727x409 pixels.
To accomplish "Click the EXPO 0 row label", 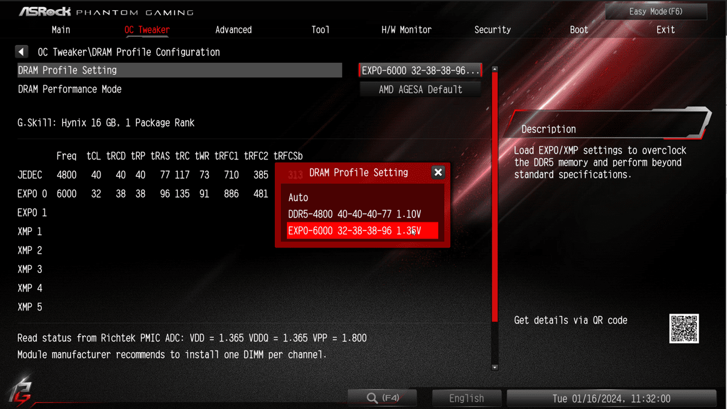I will click(x=32, y=194).
